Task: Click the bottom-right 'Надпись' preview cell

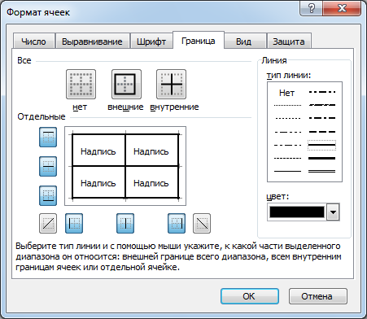Action: (x=151, y=182)
